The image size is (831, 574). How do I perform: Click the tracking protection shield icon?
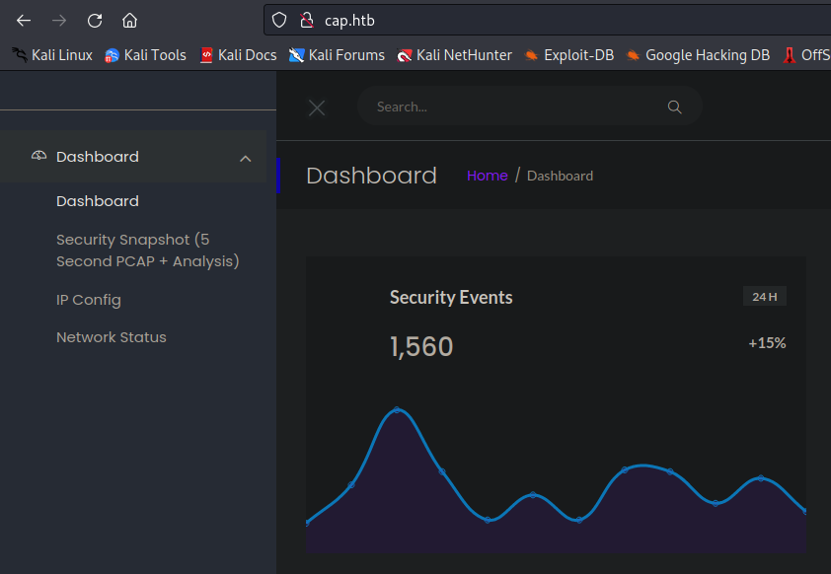coord(278,19)
